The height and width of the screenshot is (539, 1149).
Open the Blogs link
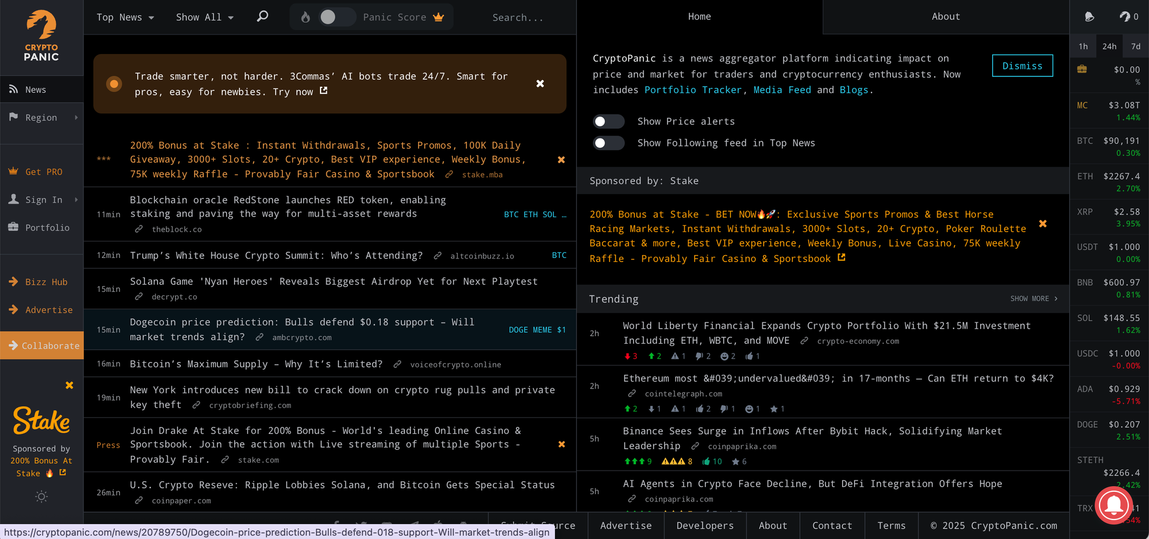854,90
